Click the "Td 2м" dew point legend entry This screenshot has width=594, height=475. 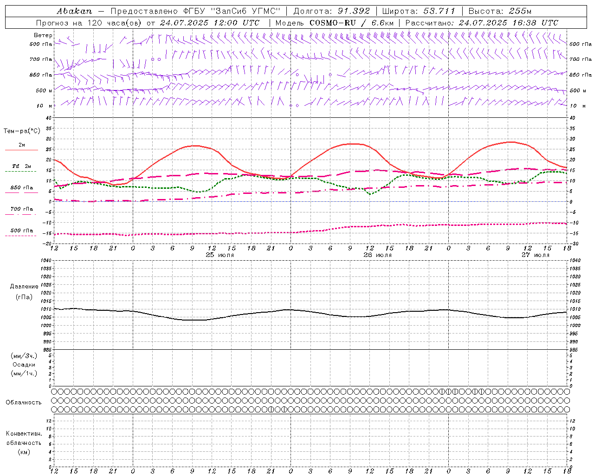point(22,166)
